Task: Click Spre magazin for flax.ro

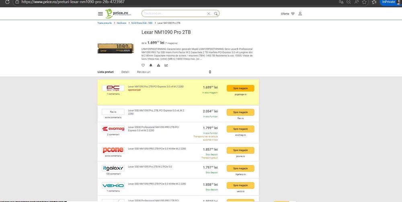Action: [x=240, y=112]
